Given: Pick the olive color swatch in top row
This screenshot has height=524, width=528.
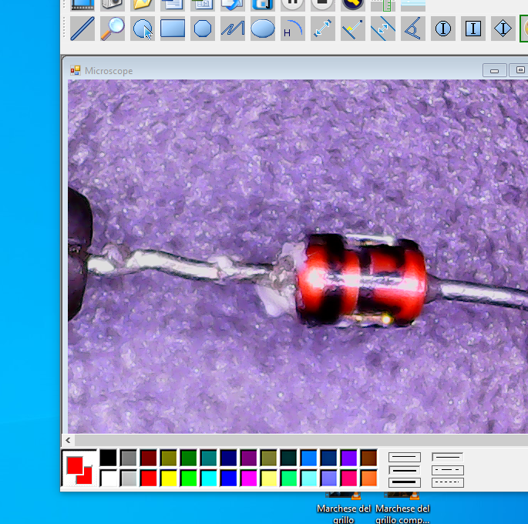Looking at the screenshot, I should [x=168, y=458].
